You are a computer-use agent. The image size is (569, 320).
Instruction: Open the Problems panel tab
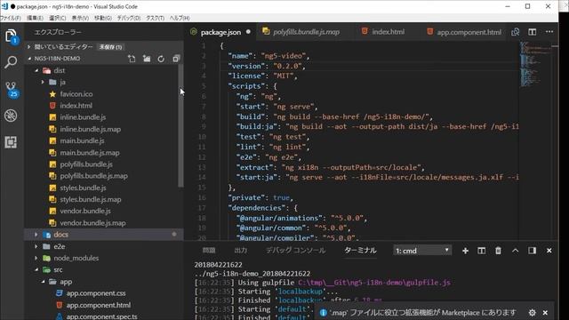point(209,251)
